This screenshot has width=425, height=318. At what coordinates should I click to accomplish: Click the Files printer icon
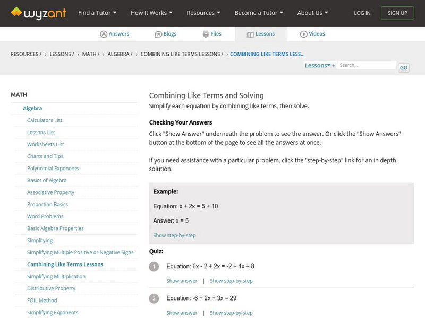point(206,34)
